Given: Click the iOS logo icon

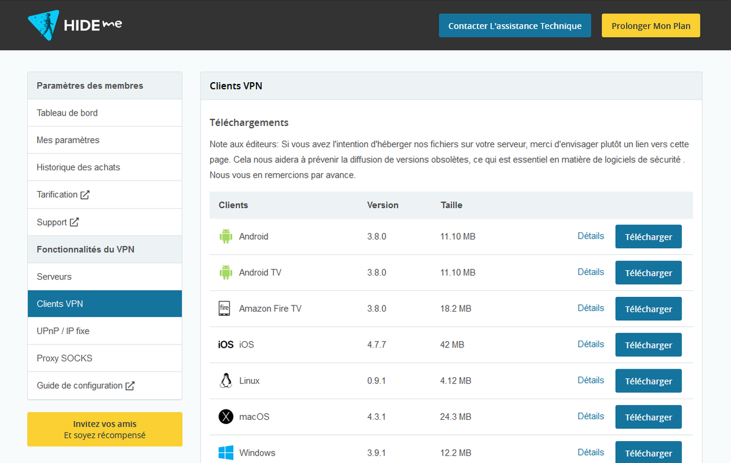Looking at the screenshot, I should point(226,344).
